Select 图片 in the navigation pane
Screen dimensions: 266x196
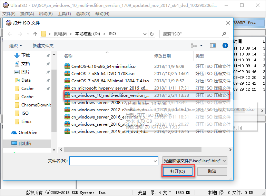(x=26, y=72)
